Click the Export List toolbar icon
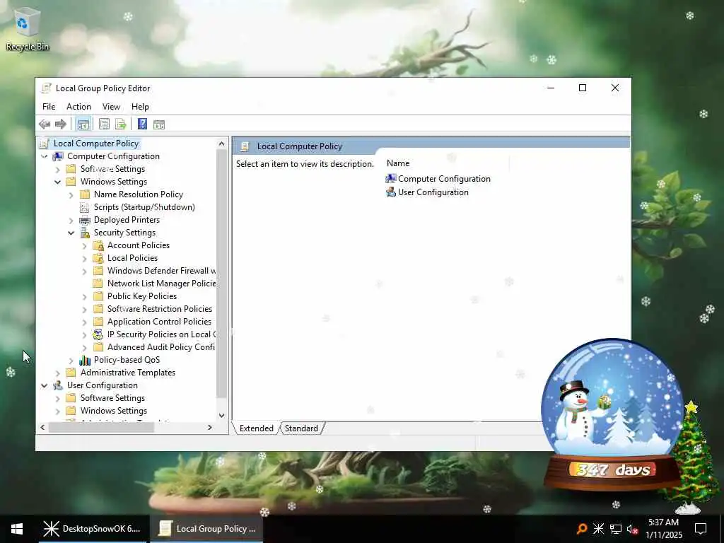This screenshot has height=543, width=724. tap(120, 124)
